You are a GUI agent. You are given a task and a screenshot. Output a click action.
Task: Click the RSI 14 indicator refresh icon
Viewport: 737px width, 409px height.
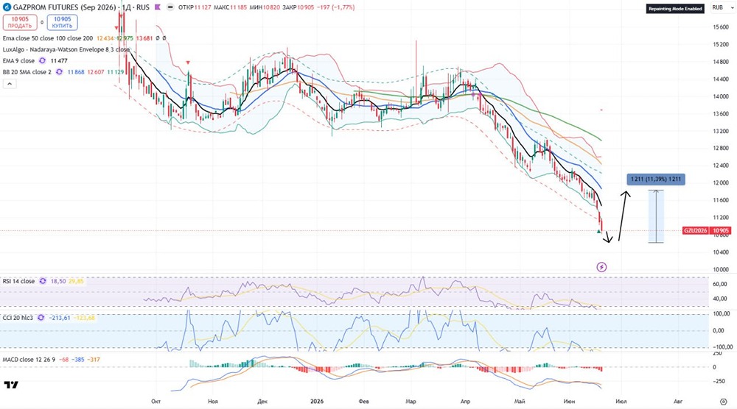click(x=43, y=281)
